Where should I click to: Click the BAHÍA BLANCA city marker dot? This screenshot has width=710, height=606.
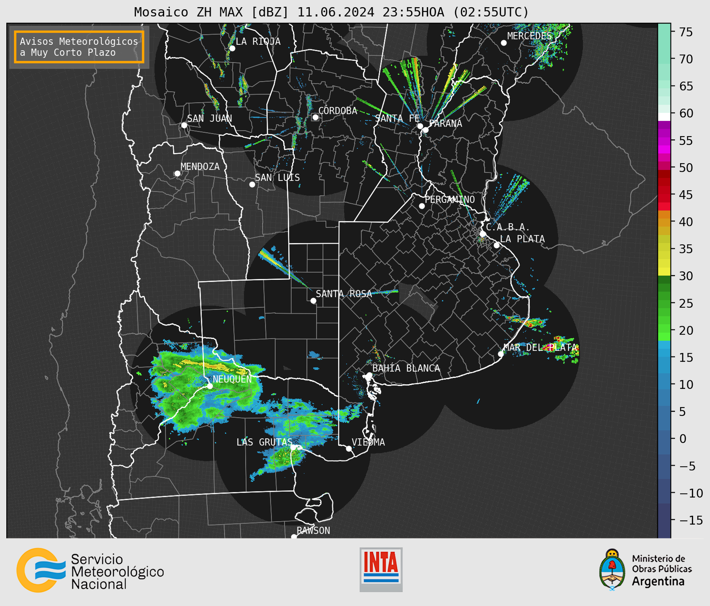pos(369,375)
